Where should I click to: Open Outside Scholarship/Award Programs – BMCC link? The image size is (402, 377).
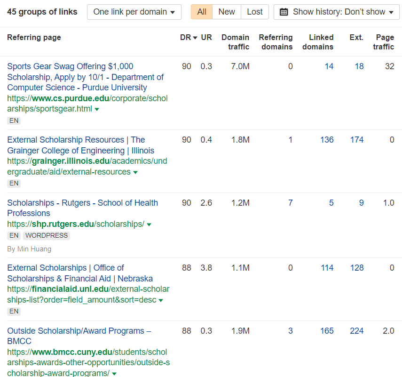[79, 336]
